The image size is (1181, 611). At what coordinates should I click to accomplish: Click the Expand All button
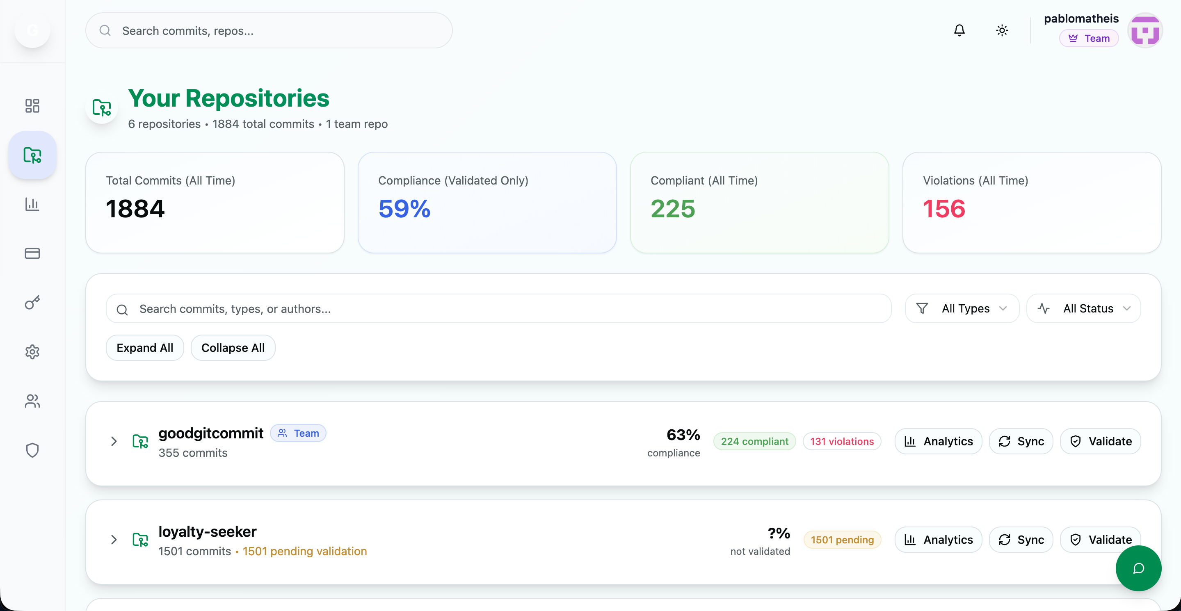(145, 348)
